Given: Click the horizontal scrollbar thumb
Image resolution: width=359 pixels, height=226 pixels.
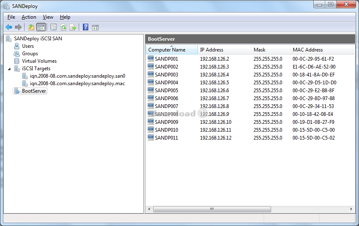Looking at the screenshot, I should pyautogui.click(x=212, y=209).
